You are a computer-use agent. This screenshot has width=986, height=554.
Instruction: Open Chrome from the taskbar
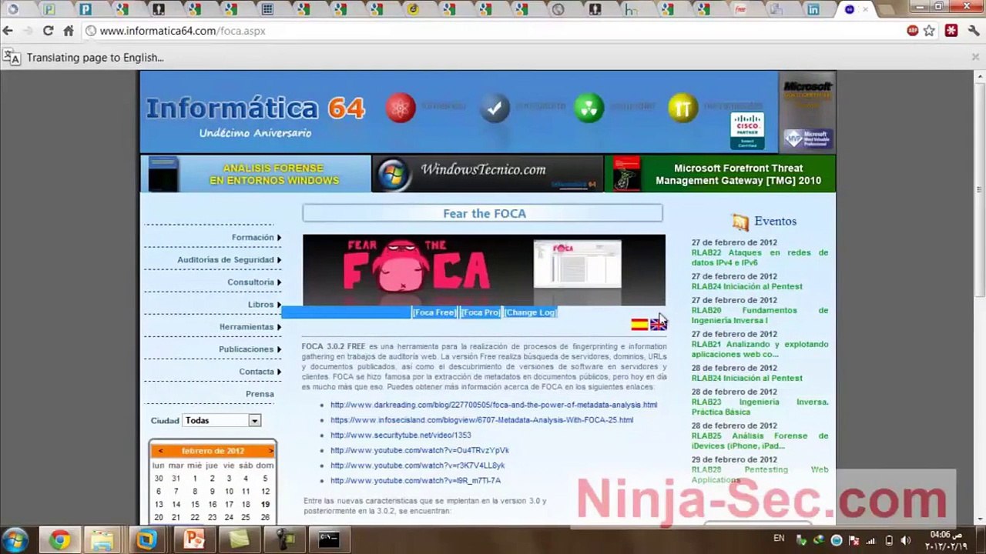(59, 540)
